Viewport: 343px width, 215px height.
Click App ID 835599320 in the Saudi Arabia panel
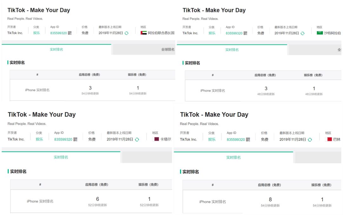[x=234, y=33]
